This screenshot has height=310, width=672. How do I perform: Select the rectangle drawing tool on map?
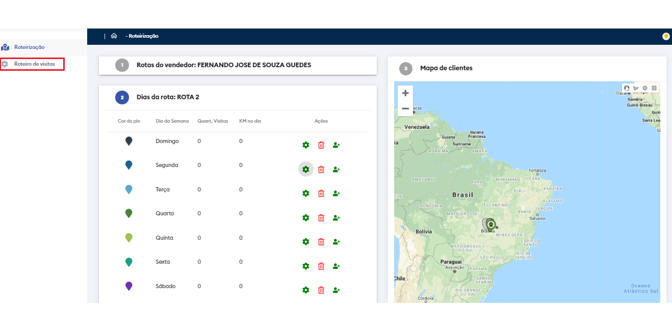pos(654,88)
